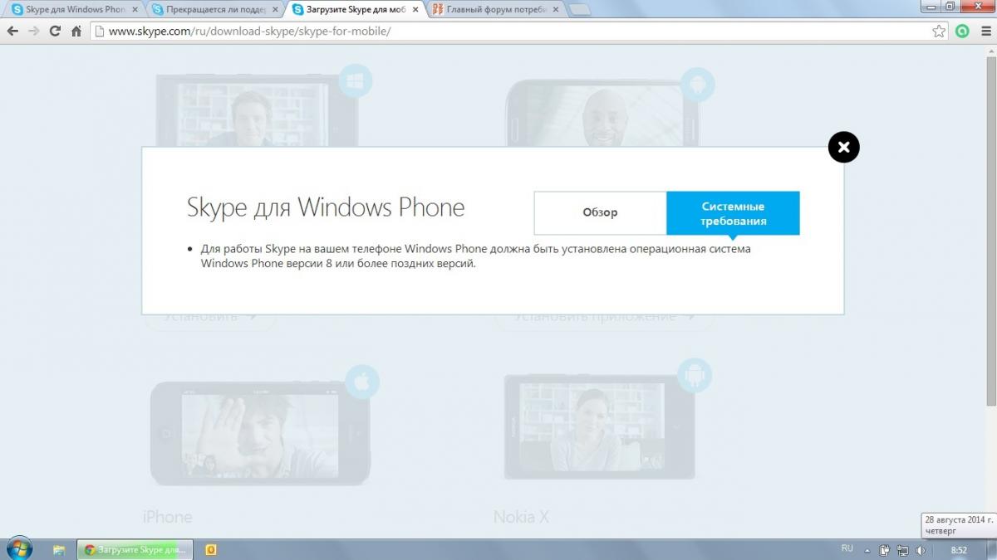Switch to the Обзор tab
Viewport: 997px width, 560px height.
point(600,213)
